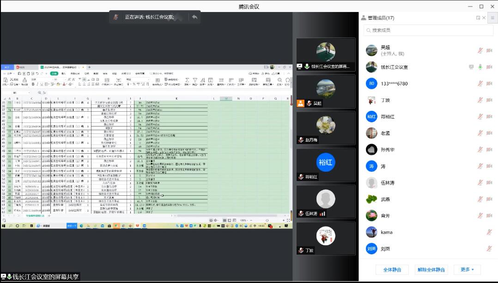Click the Windows Start button in shared screen
The height and width of the screenshot is (283, 498).
click(4, 226)
